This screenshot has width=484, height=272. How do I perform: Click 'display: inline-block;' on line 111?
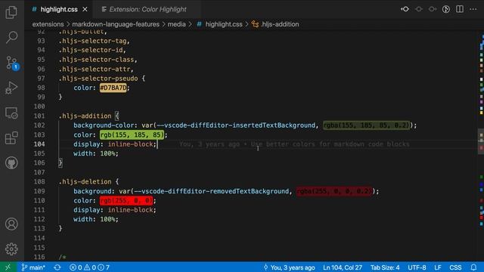pyautogui.click(x=115, y=210)
